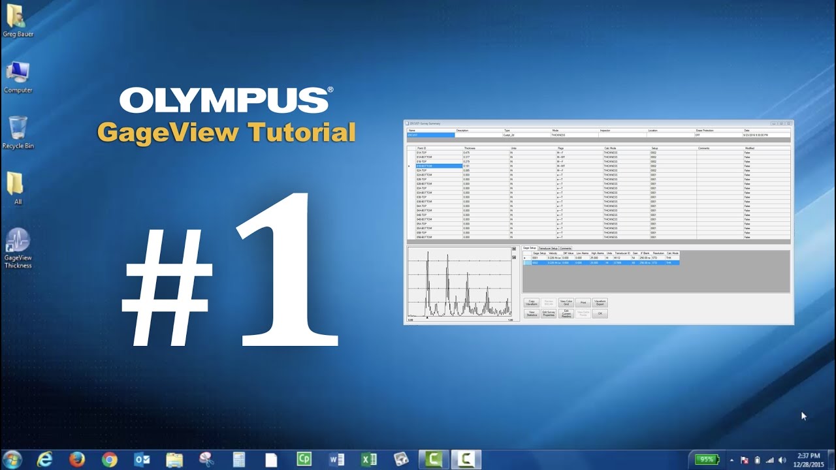Click the THICKNESS value under Mode header
This screenshot has width=836, height=470.
[575, 135]
